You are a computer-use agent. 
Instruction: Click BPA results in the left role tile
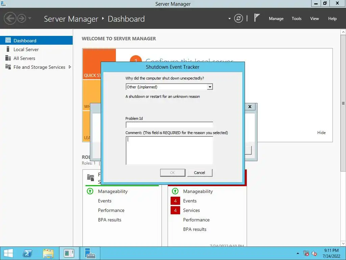(x=110, y=220)
